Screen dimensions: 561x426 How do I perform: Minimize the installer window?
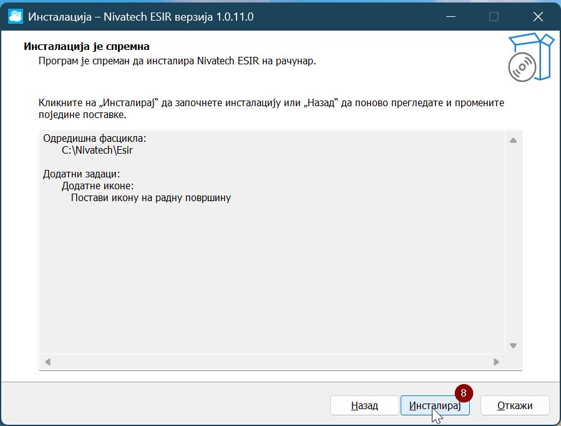[451, 16]
